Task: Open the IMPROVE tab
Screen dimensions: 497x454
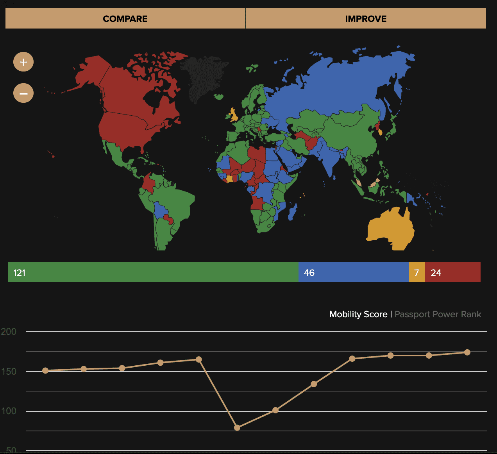Action: point(366,19)
